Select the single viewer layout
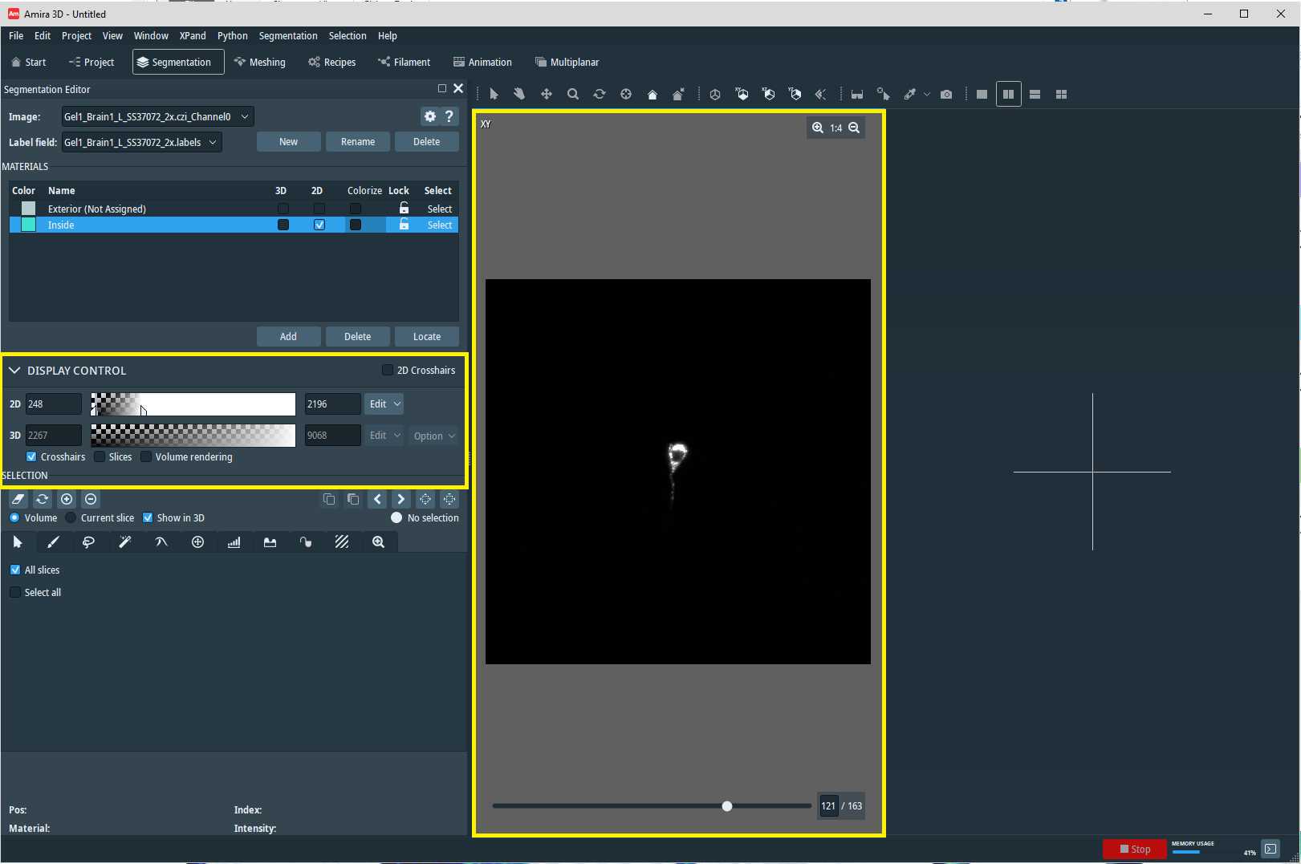 coord(982,94)
